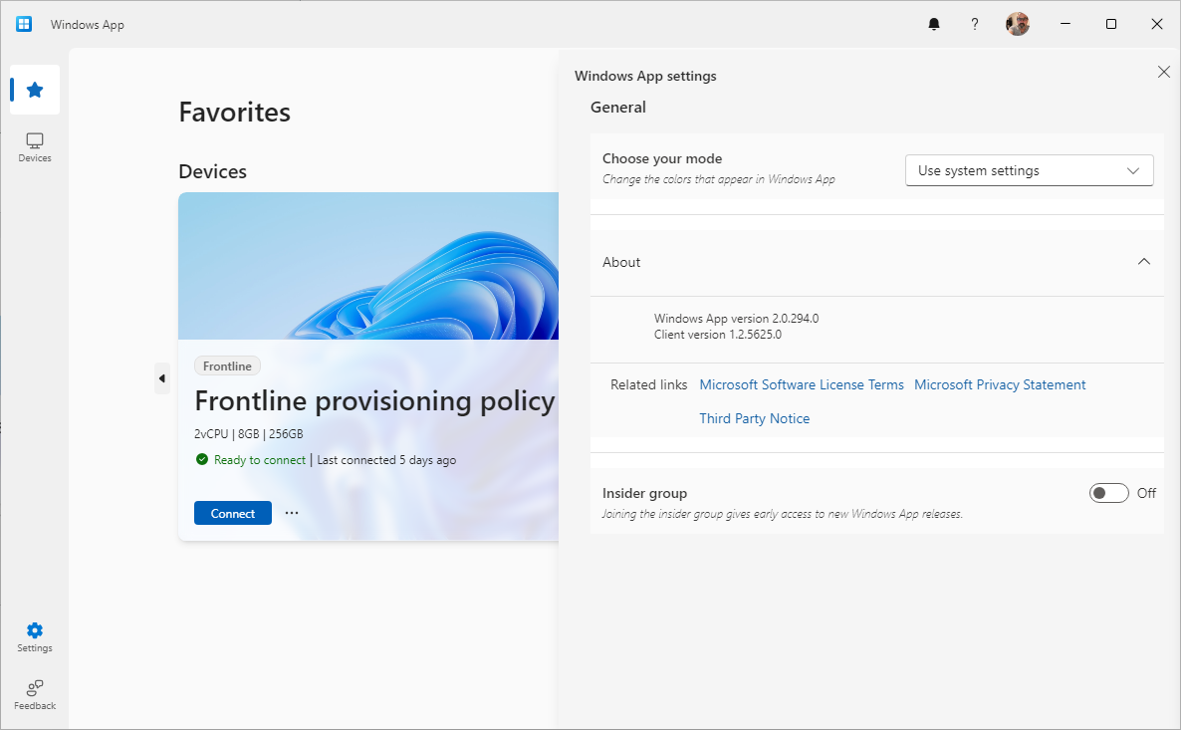This screenshot has height=730, width=1181.
Task: Toggle the Insider group switch
Action: (1108, 493)
